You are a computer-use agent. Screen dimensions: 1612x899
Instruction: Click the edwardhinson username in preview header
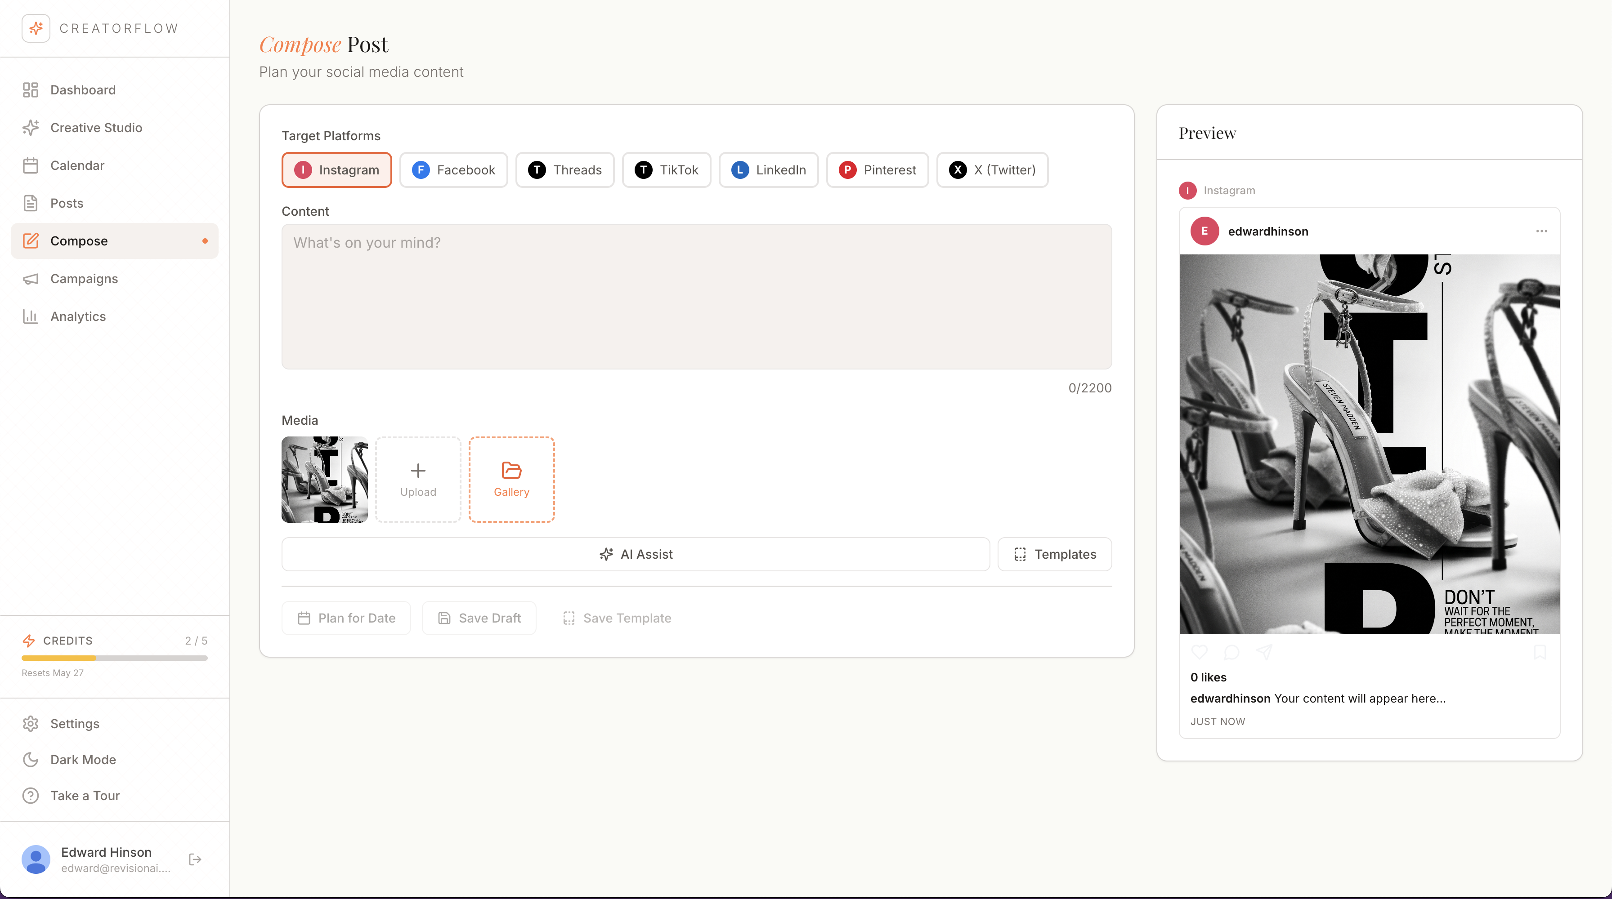[x=1268, y=231]
